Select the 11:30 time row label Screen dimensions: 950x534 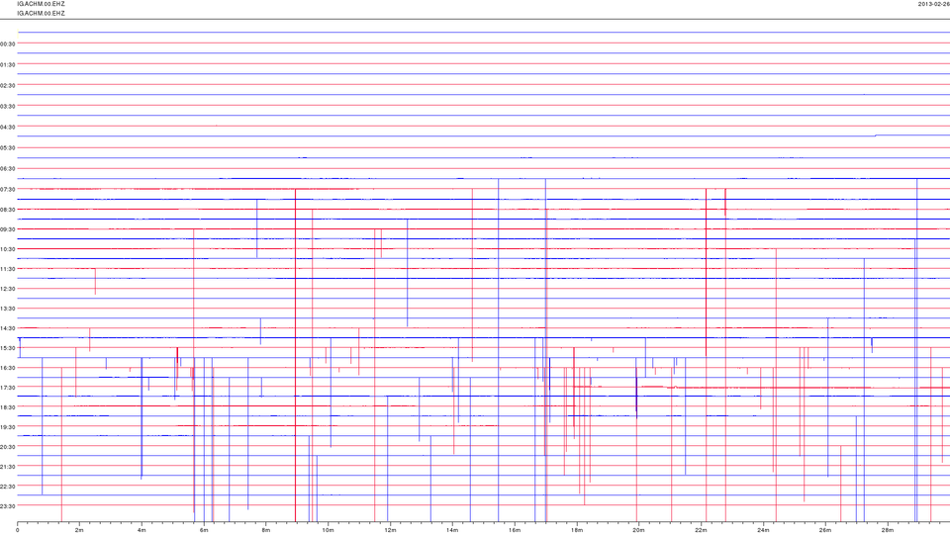tap(8, 269)
